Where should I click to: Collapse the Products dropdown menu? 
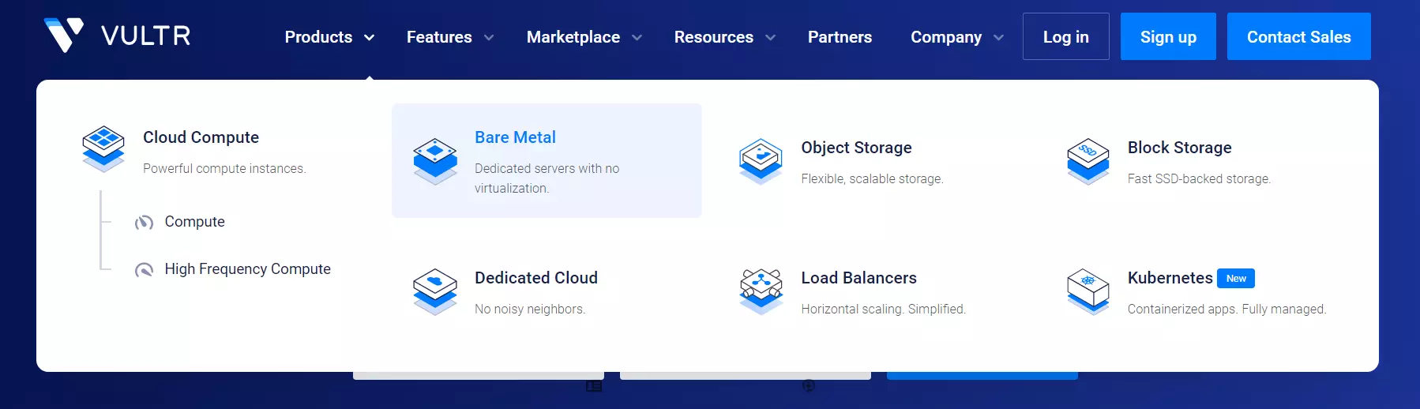329,37
